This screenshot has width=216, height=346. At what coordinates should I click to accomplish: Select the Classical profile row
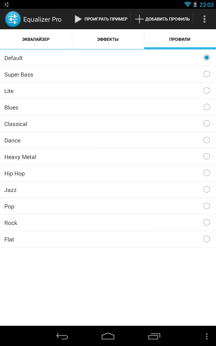pyautogui.click(x=108, y=123)
